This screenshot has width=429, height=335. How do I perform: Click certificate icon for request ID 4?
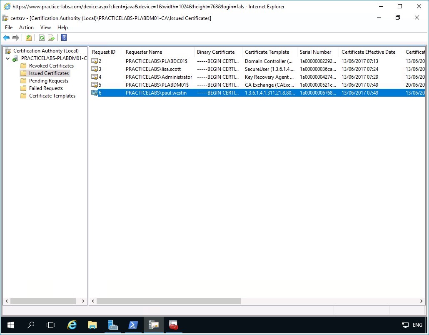95,77
